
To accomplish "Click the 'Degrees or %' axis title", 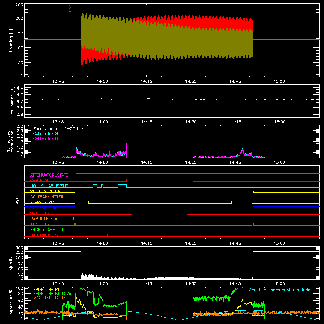I will point(11,303).
